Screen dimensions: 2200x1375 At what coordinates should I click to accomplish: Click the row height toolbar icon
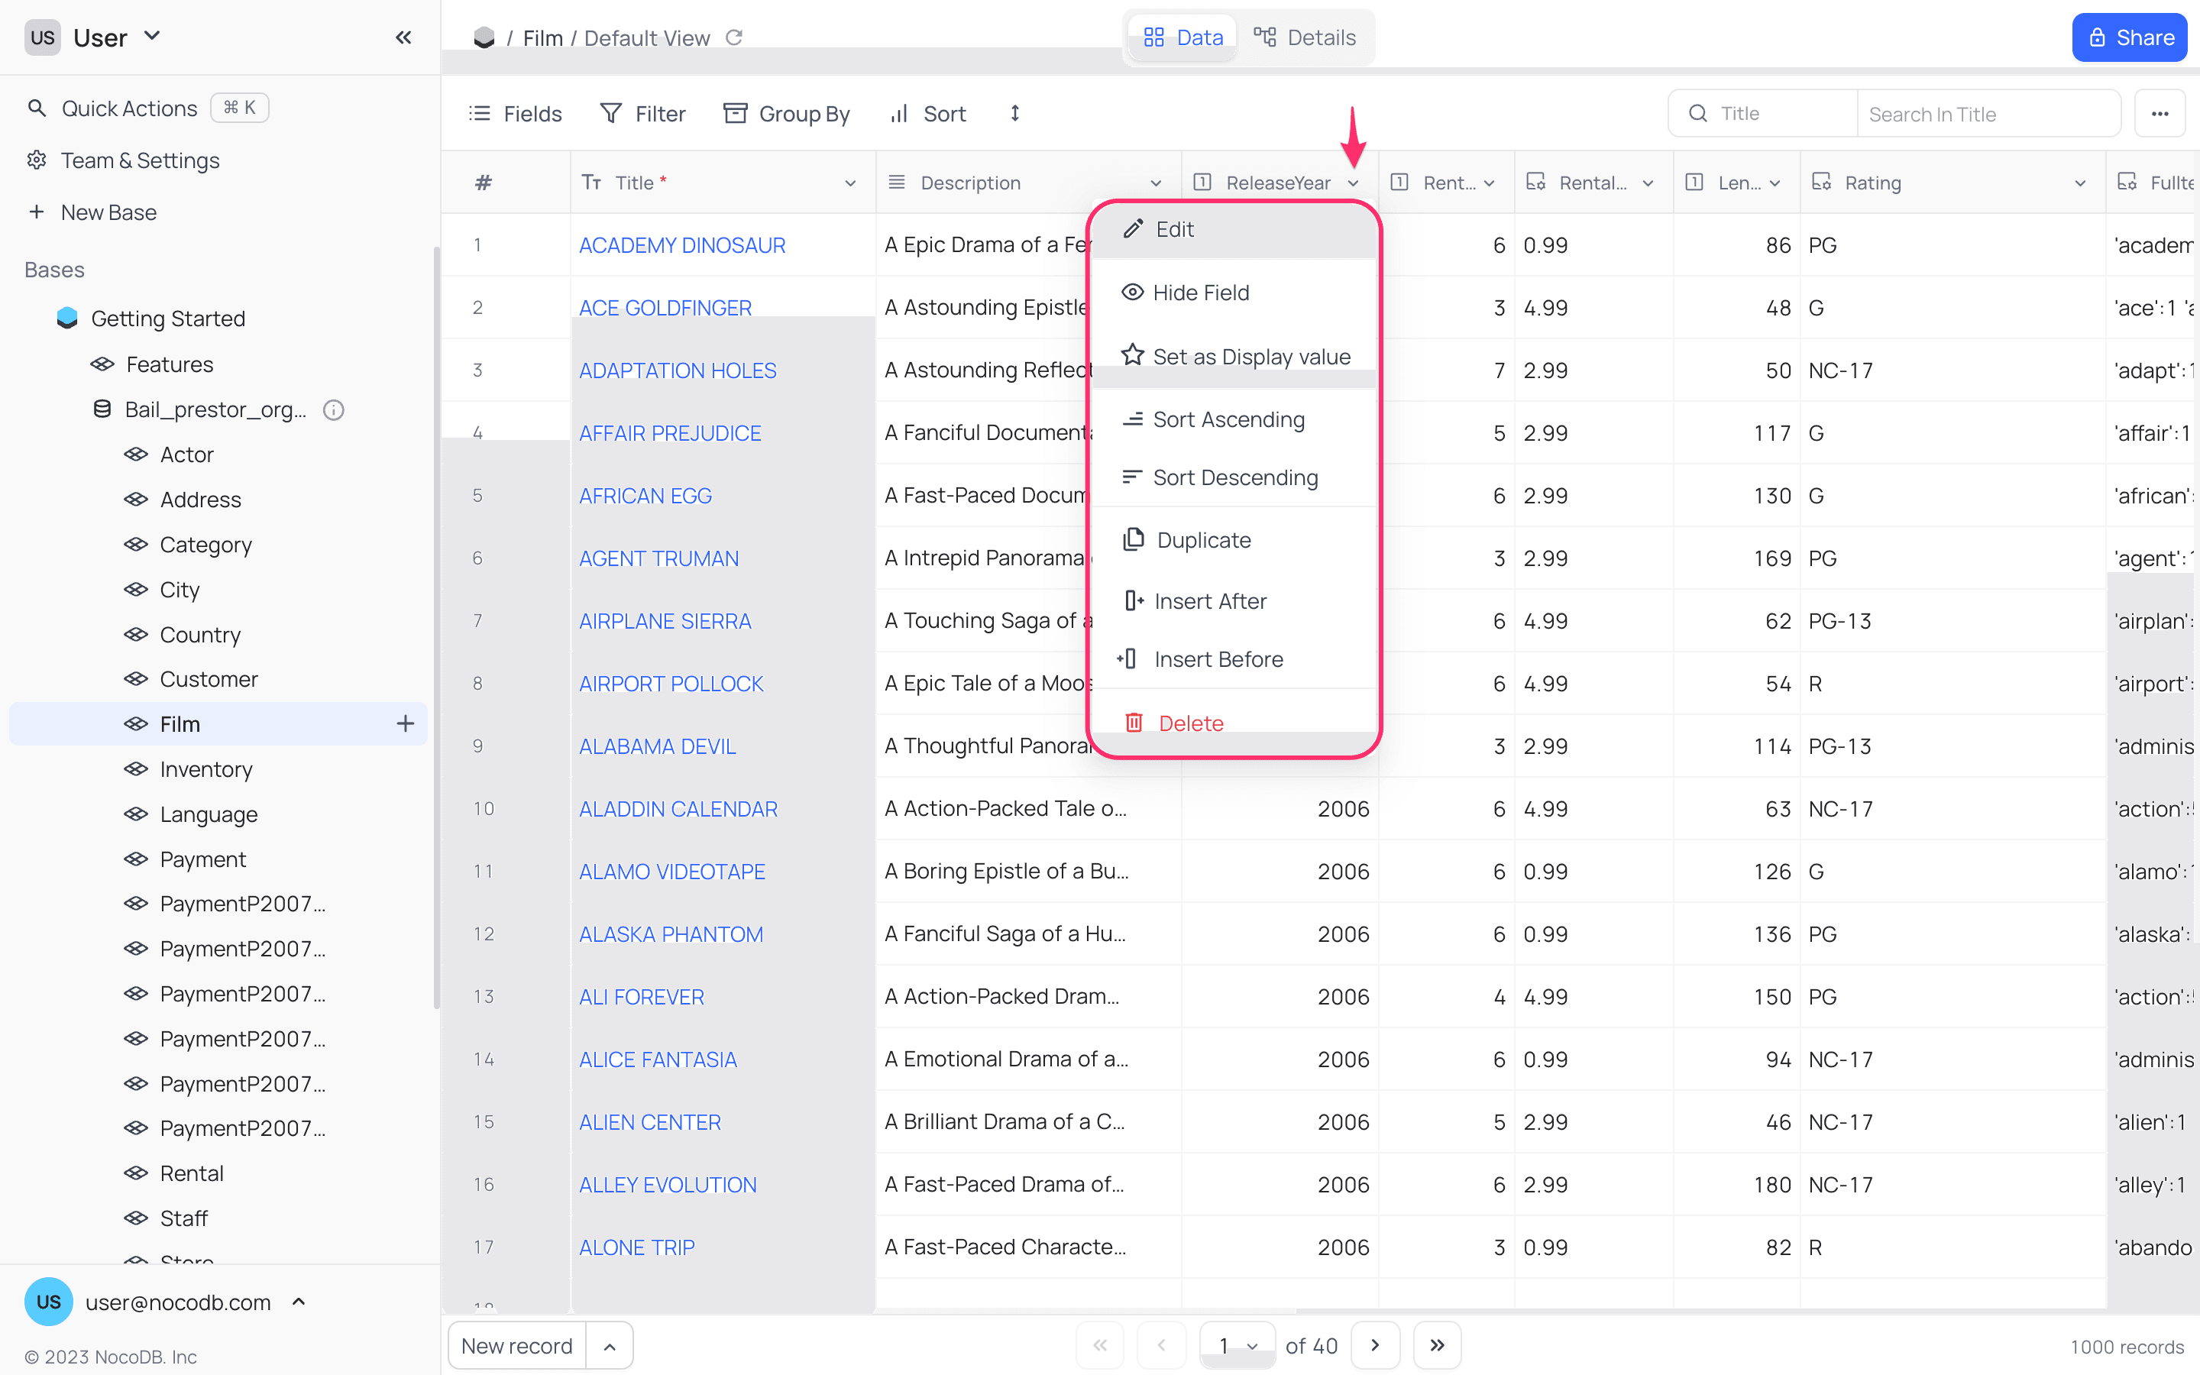[1014, 114]
